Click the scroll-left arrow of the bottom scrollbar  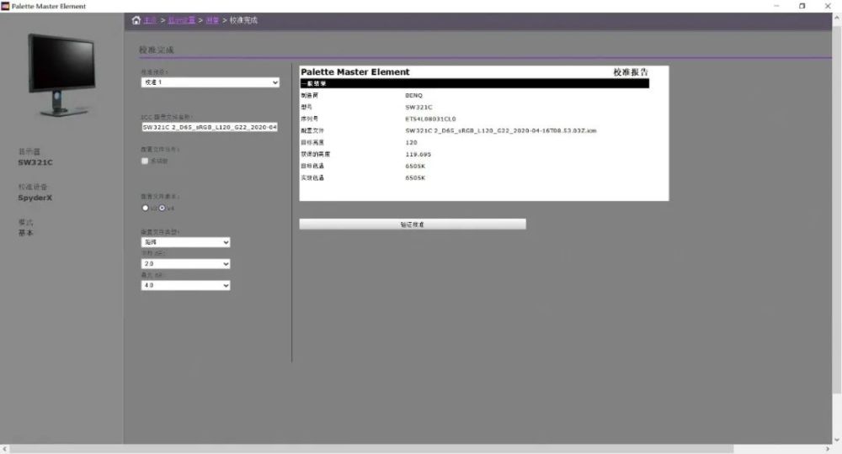(x=5, y=449)
